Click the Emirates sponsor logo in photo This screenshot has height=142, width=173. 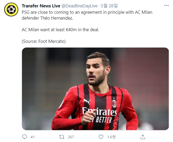click(100, 112)
